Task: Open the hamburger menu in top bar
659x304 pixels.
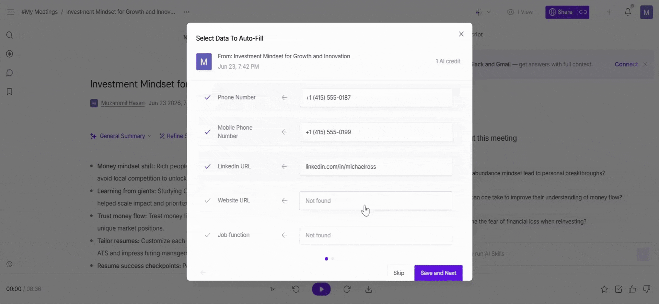Action: pos(11,12)
